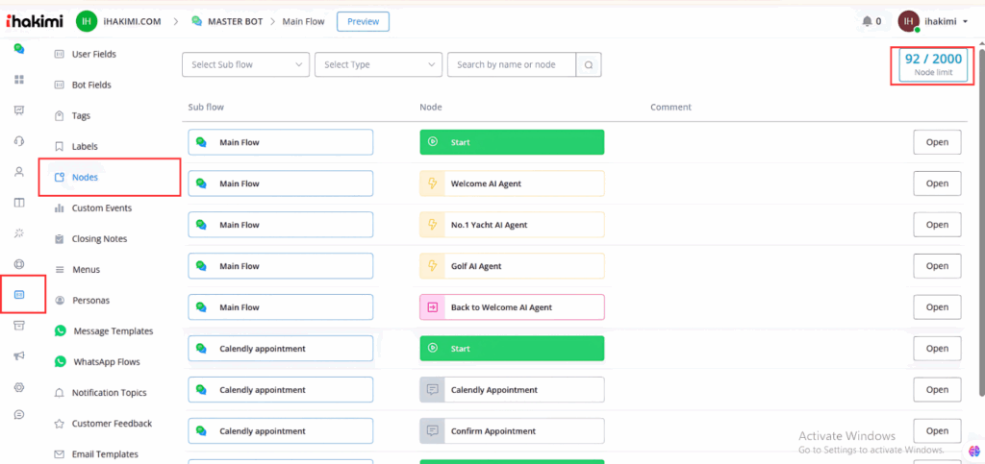Open Message Templates in the side menu
Viewport: 985px width, 464px height.
click(113, 331)
